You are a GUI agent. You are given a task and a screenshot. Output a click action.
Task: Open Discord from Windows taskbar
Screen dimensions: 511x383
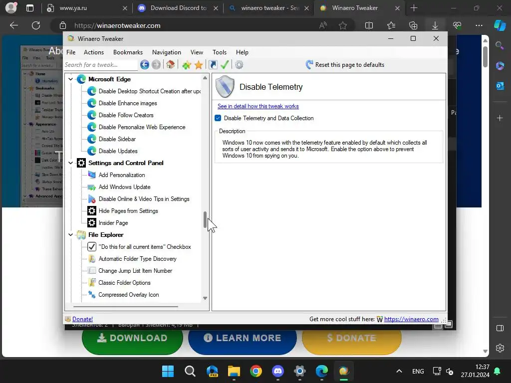coord(277,371)
